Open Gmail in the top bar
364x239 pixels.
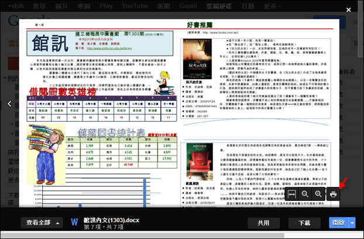188,6
